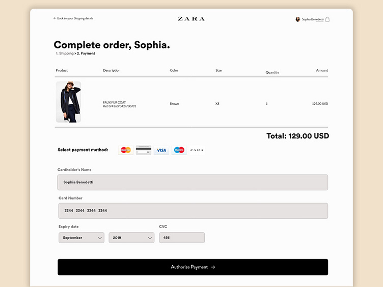Open the expiry month dropdown showing September
Viewport: 383px width, 287px height.
81,238
